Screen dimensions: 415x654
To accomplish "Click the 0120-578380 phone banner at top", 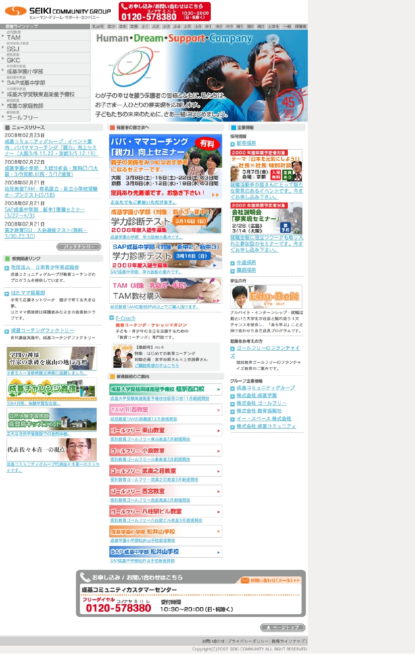I will click(165, 12).
